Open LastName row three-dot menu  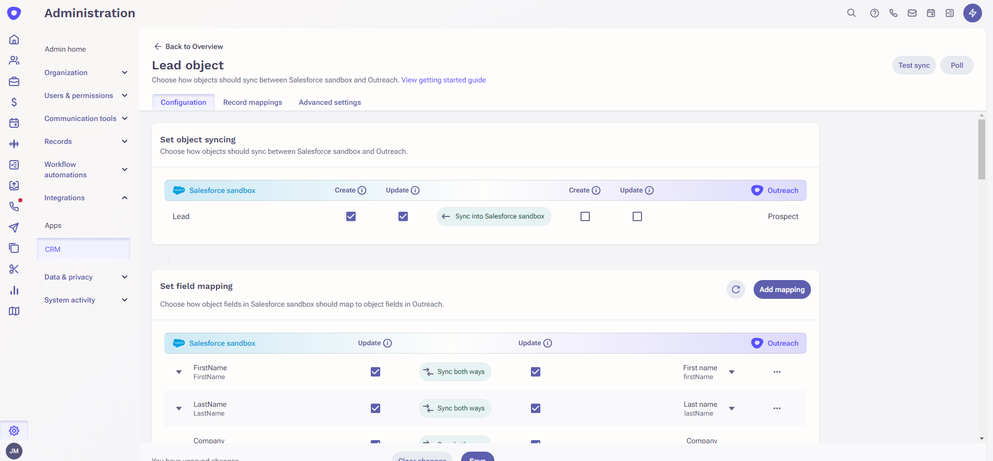coord(777,408)
